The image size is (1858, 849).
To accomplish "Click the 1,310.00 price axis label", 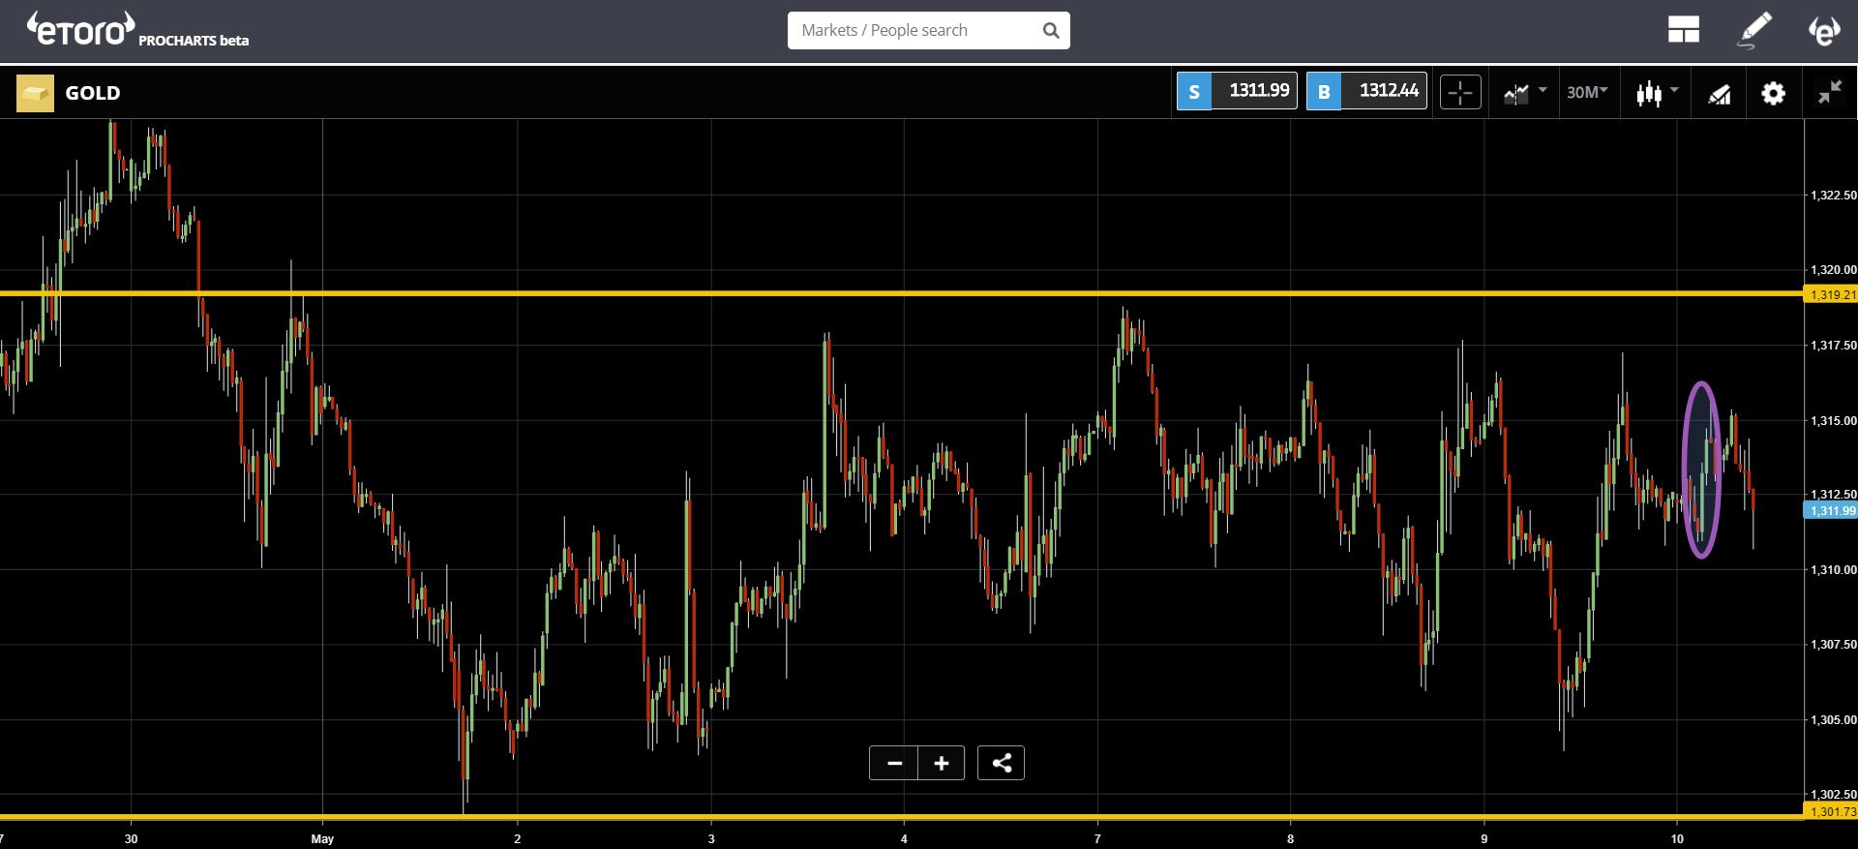I will tap(1833, 570).
